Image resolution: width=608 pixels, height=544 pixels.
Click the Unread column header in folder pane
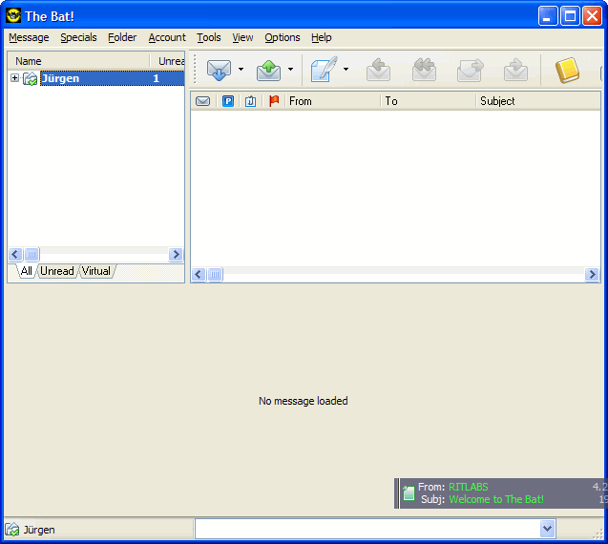167,61
